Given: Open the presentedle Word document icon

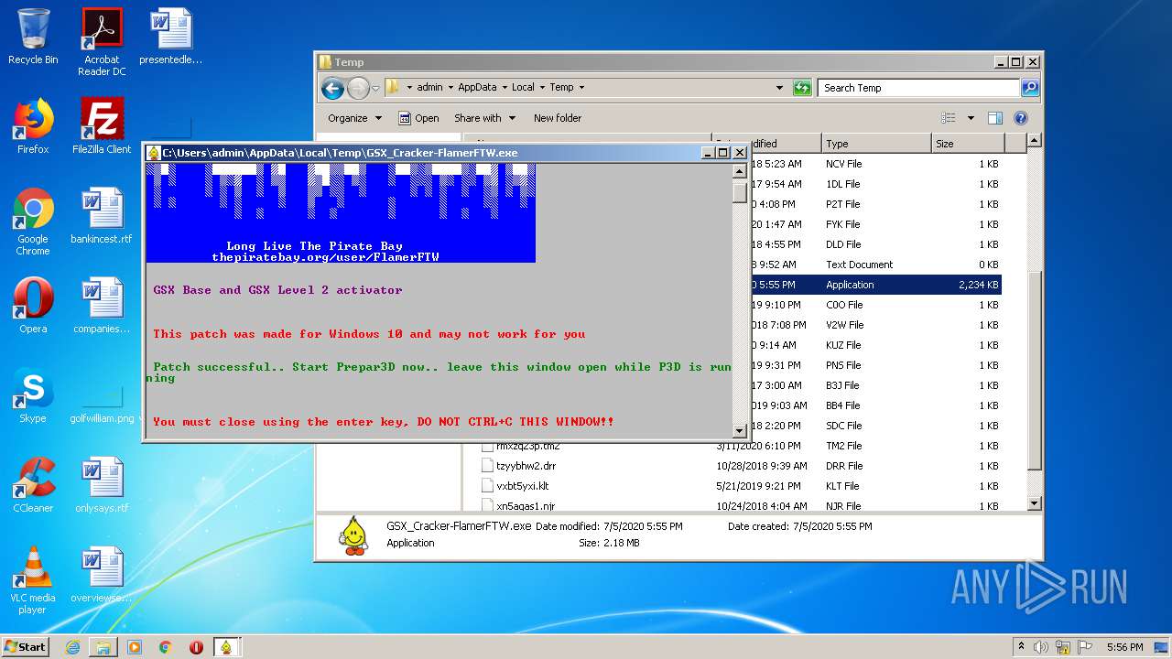Looking at the screenshot, I should (171, 37).
